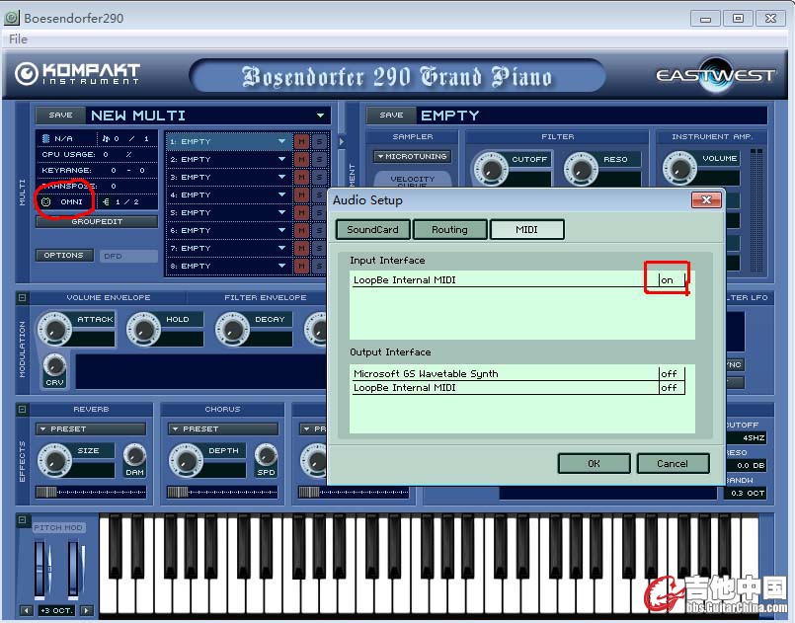Click the output channel 1/2 icon

click(x=106, y=201)
